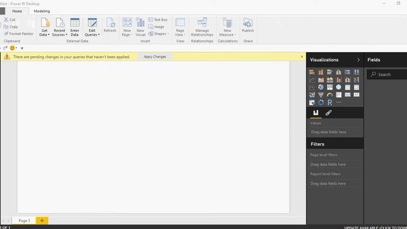The height and width of the screenshot is (229, 407).
Task: Click the Redo arrow in quick access toolbar
Action: [5, 48]
